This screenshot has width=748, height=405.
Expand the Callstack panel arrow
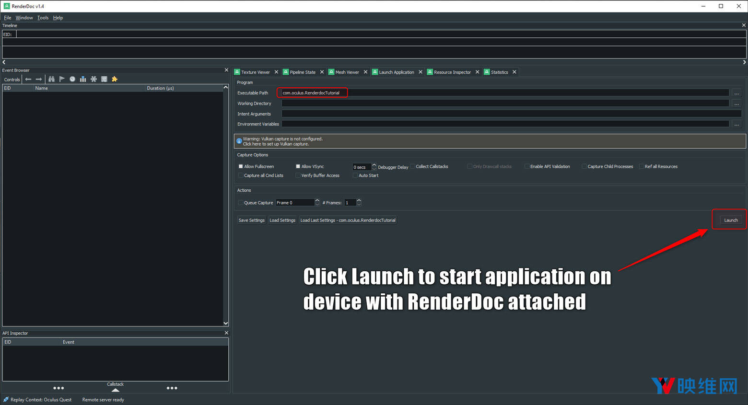tap(115, 390)
